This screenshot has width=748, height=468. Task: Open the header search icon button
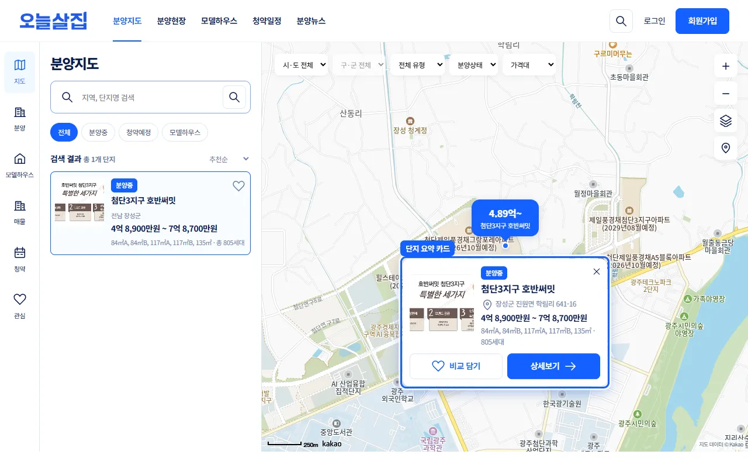coord(621,21)
